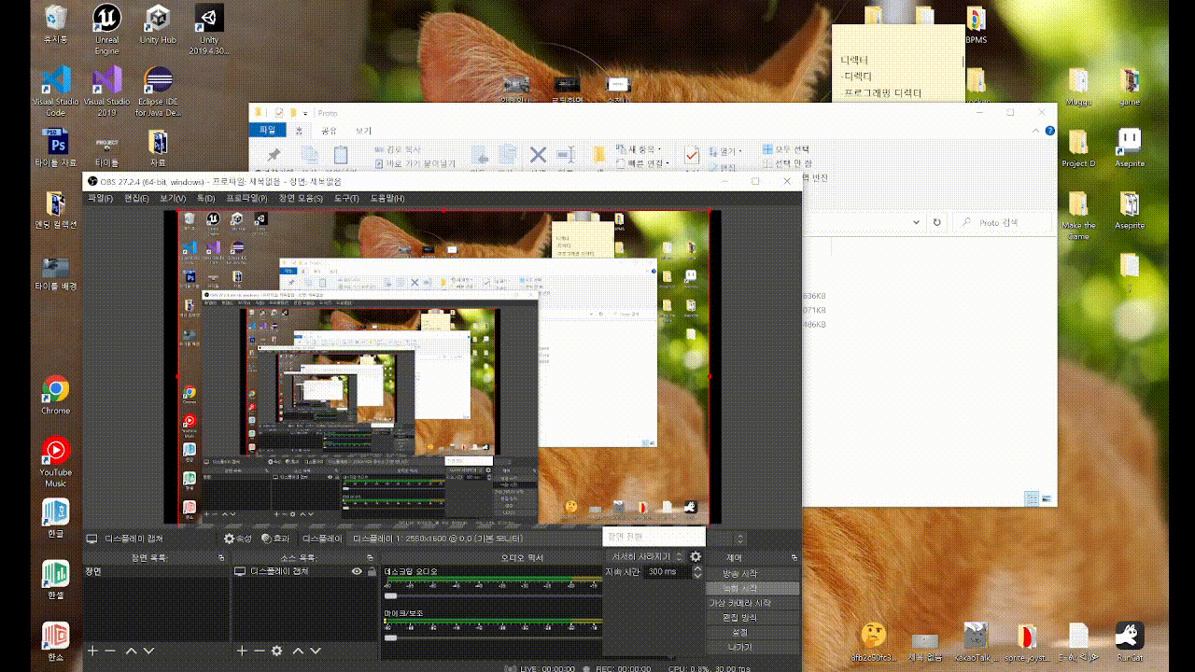Image resolution: width=1195 pixels, height=672 pixels.
Task: Click 방송 시작 button
Action: (752, 574)
